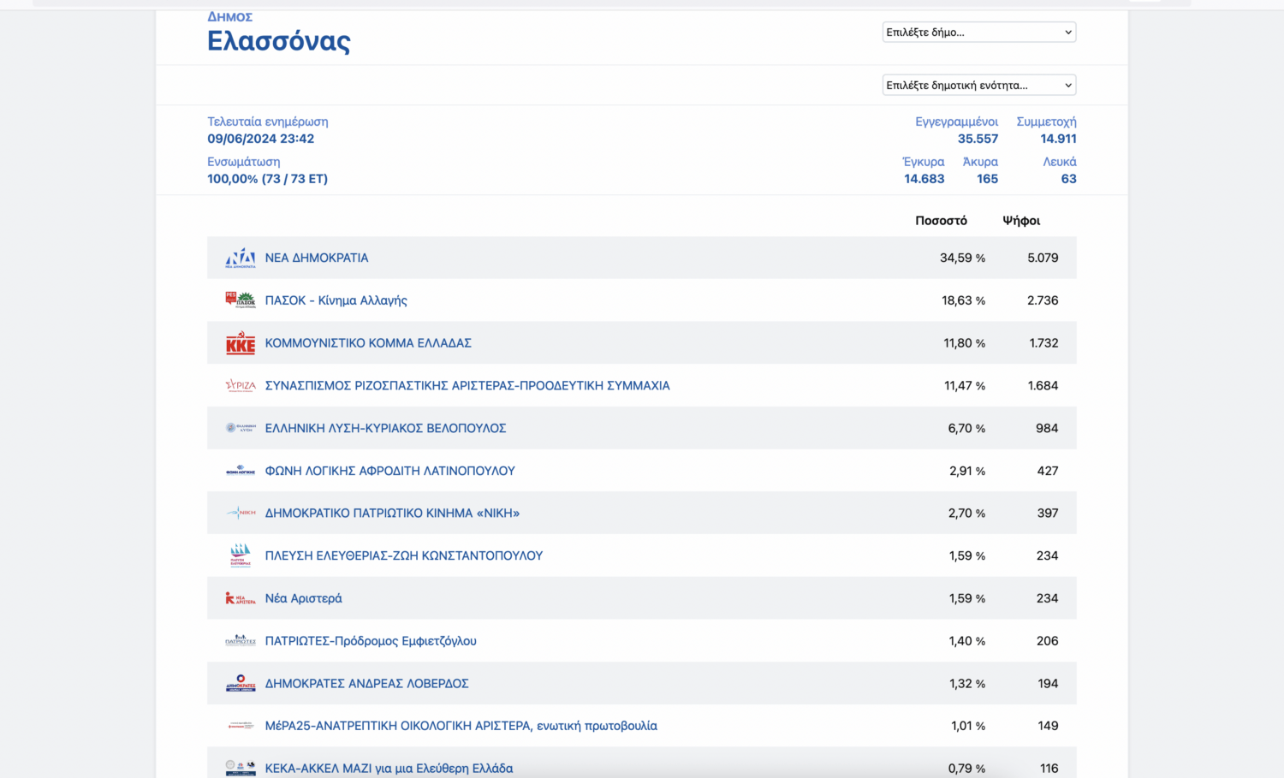This screenshot has height=778, width=1284.
Task: Open the Νέα Αριστερά party link
Action: tap(304, 598)
